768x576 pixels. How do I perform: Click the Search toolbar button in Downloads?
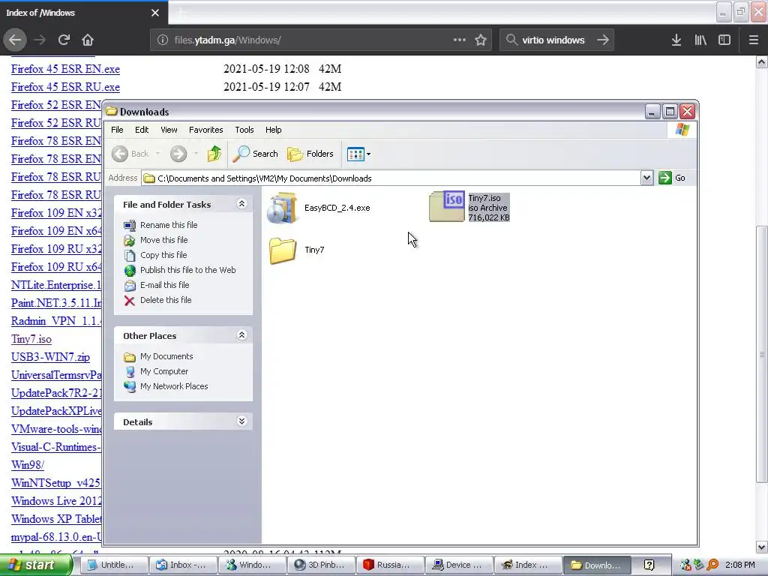point(255,154)
